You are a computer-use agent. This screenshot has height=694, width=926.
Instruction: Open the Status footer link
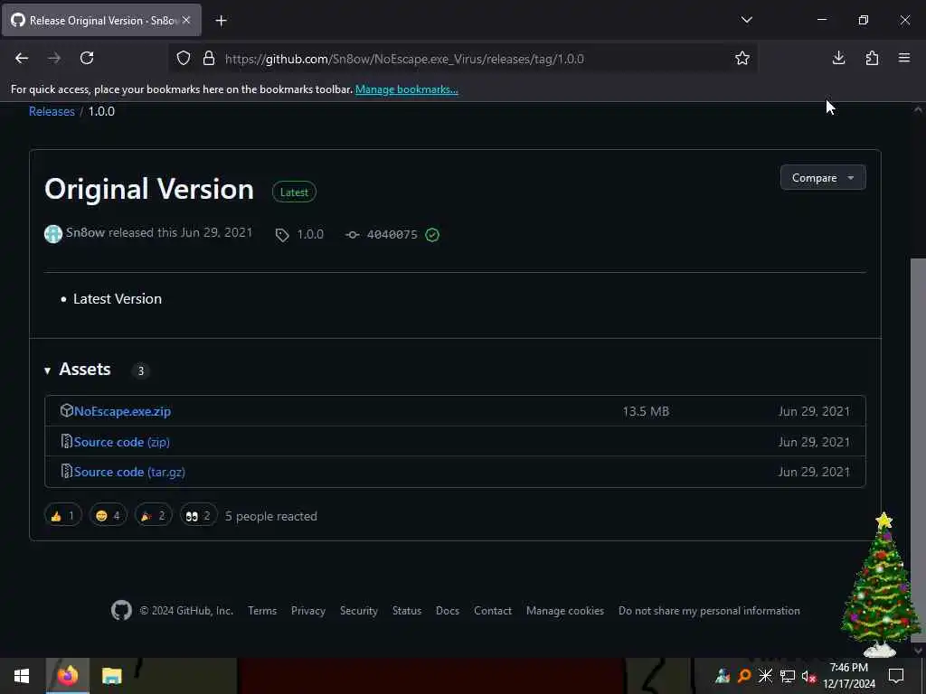[x=407, y=611]
